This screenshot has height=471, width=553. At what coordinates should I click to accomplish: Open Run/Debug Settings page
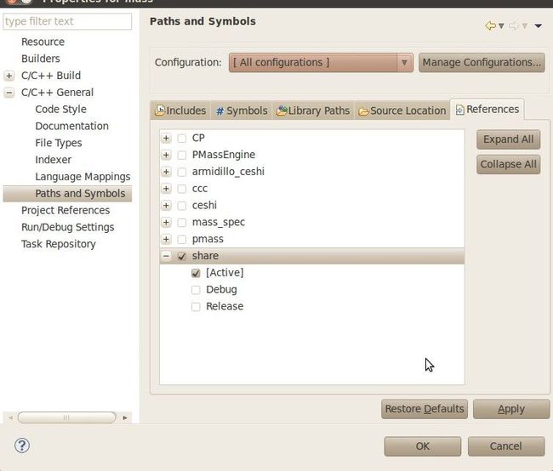[x=68, y=227]
